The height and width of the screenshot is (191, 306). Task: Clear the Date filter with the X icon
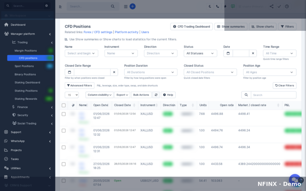pos(253,53)
